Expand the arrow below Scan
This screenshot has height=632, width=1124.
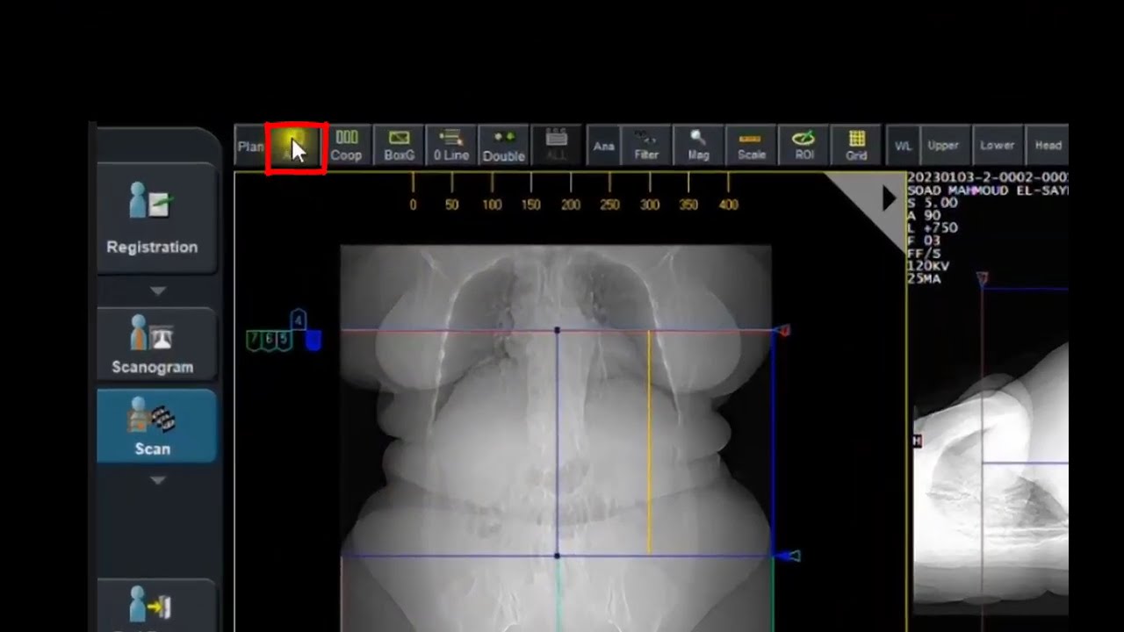pos(157,480)
